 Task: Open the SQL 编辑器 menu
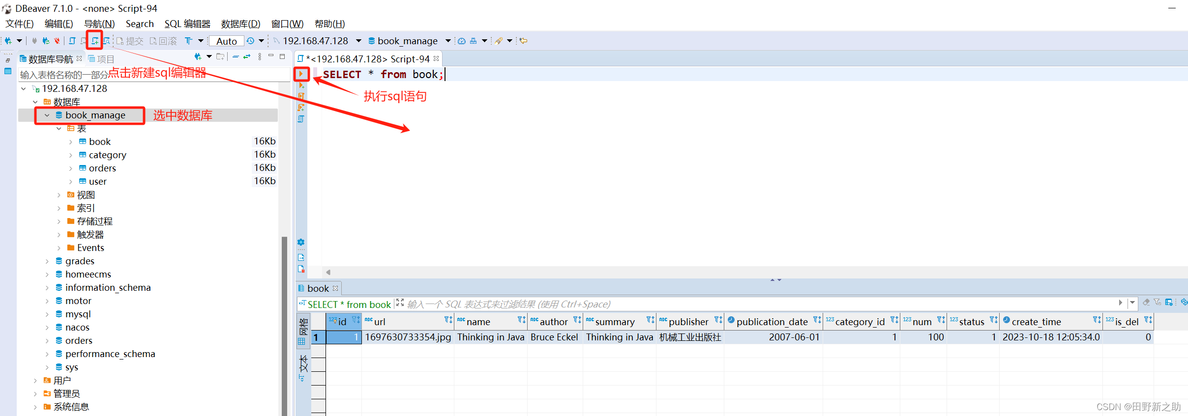(187, 24)
